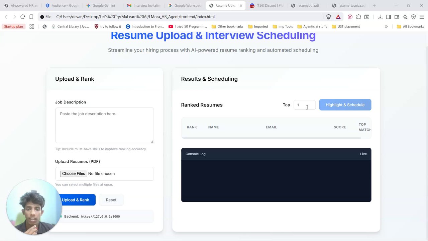The height and width of the screenshot is (241, 428).
Task: Toggle the browser sidebar panel icon
Action: pyautogui.click(x=388, y=17)
